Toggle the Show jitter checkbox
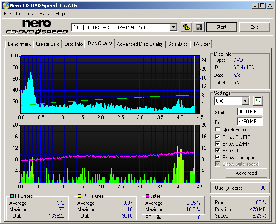The height and width of the screenshot is (224, 276). 218,151
